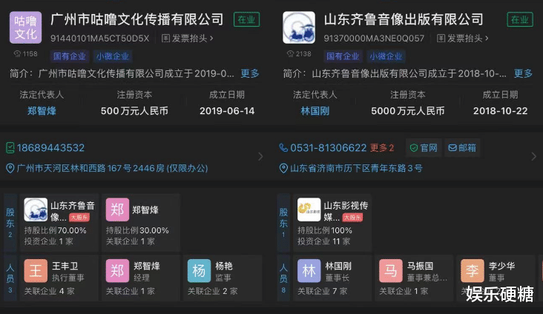Click telephone icon beside 0531-81306622
The height and width of the screenshot is (314, 543).
coord(283,148)
